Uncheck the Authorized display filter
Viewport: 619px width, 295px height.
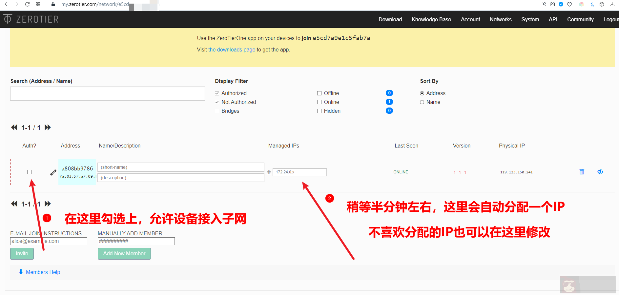(x=217, y=93)
